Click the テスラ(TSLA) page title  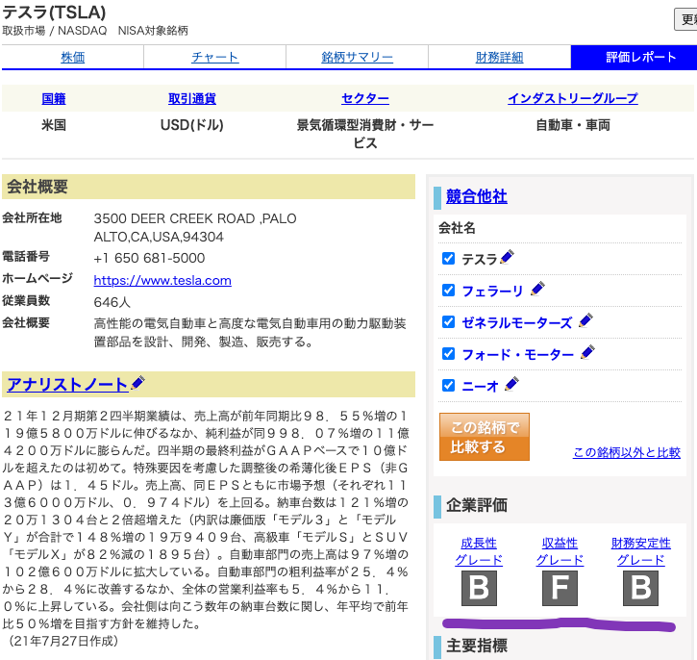(54, 12)
